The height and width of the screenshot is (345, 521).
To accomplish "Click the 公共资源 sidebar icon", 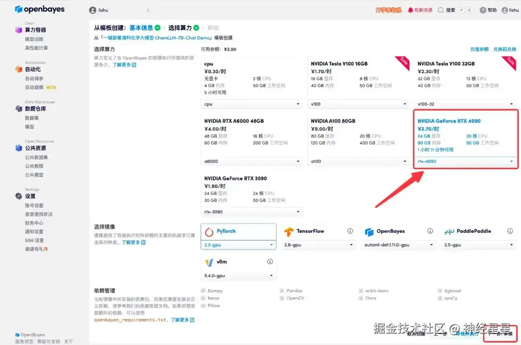I will coord(19,148).
